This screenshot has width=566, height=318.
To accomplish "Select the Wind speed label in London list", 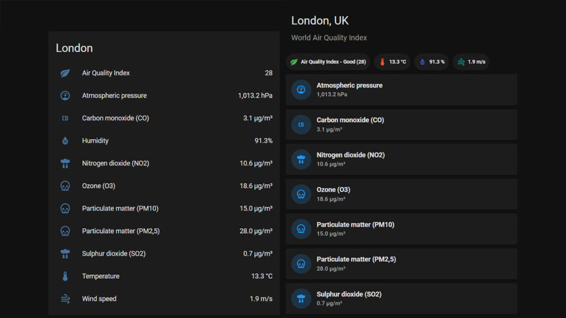I will pos(99,299).
